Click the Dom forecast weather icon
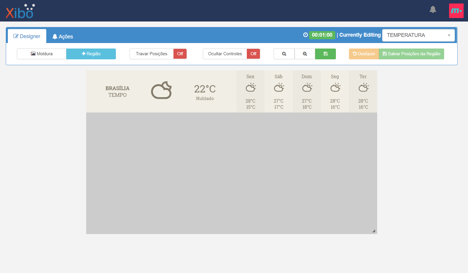 [307, 87]
